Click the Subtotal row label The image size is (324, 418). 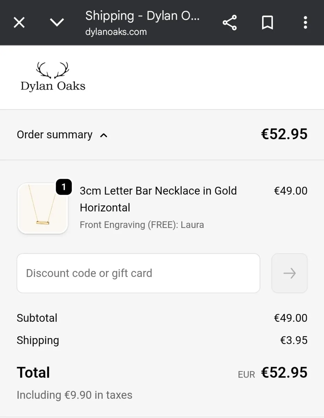point(37,318)
